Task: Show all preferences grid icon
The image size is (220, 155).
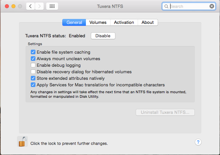Action: coord(52,6)
